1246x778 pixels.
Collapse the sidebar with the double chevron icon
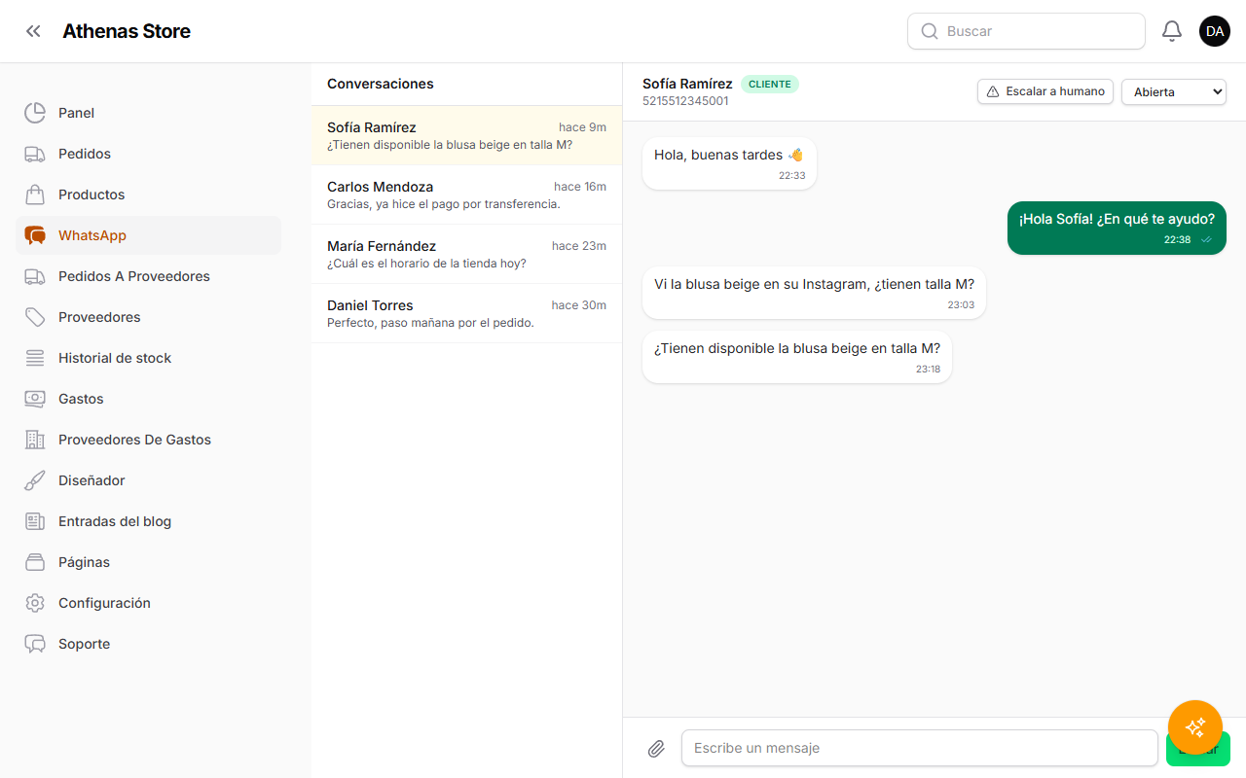[x=34, y=31]
